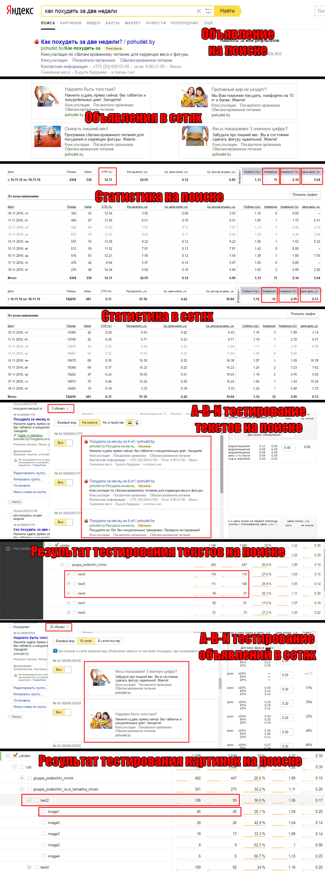Toggle Вкл switch for ad M-3069610549
325x877 pixels.
[62, 712]
